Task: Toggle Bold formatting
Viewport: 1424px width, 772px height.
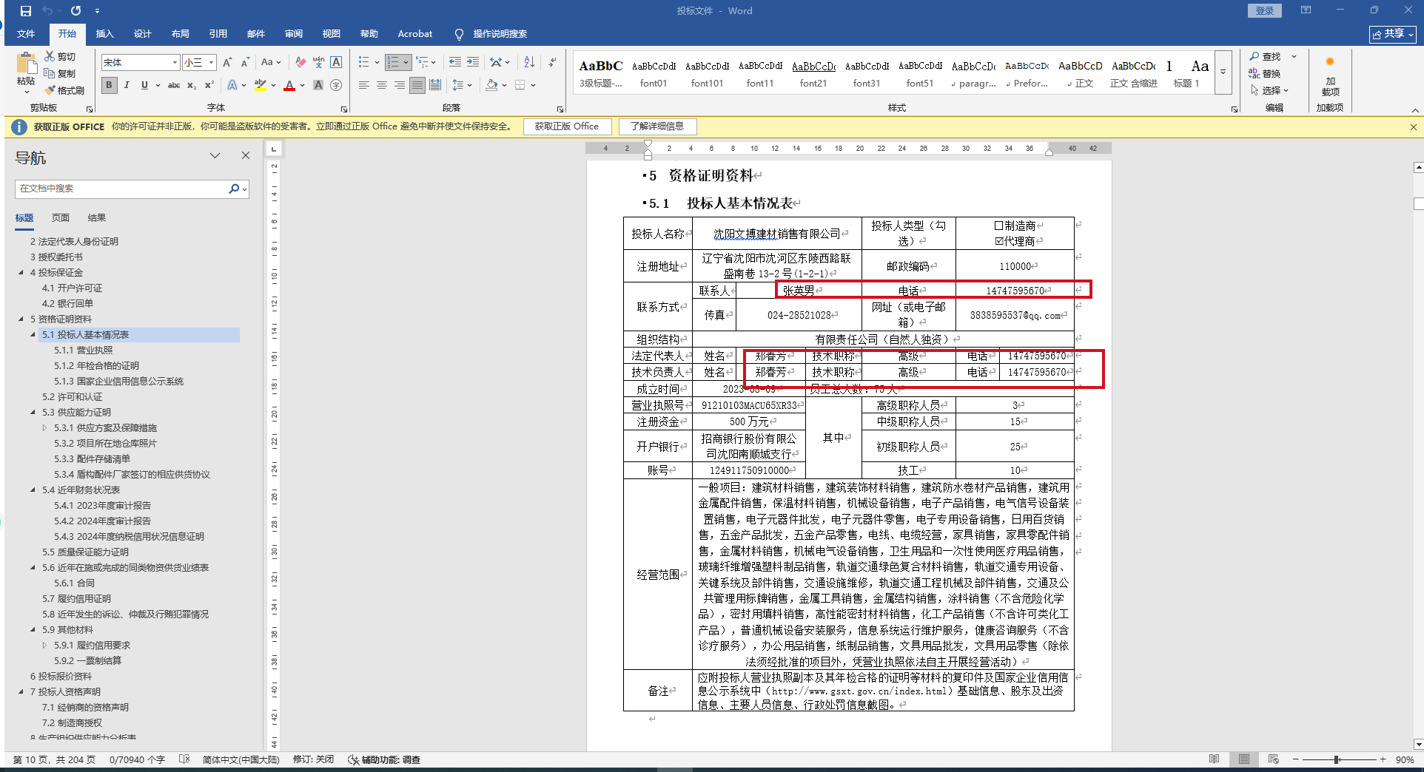Action: (109, 85)
